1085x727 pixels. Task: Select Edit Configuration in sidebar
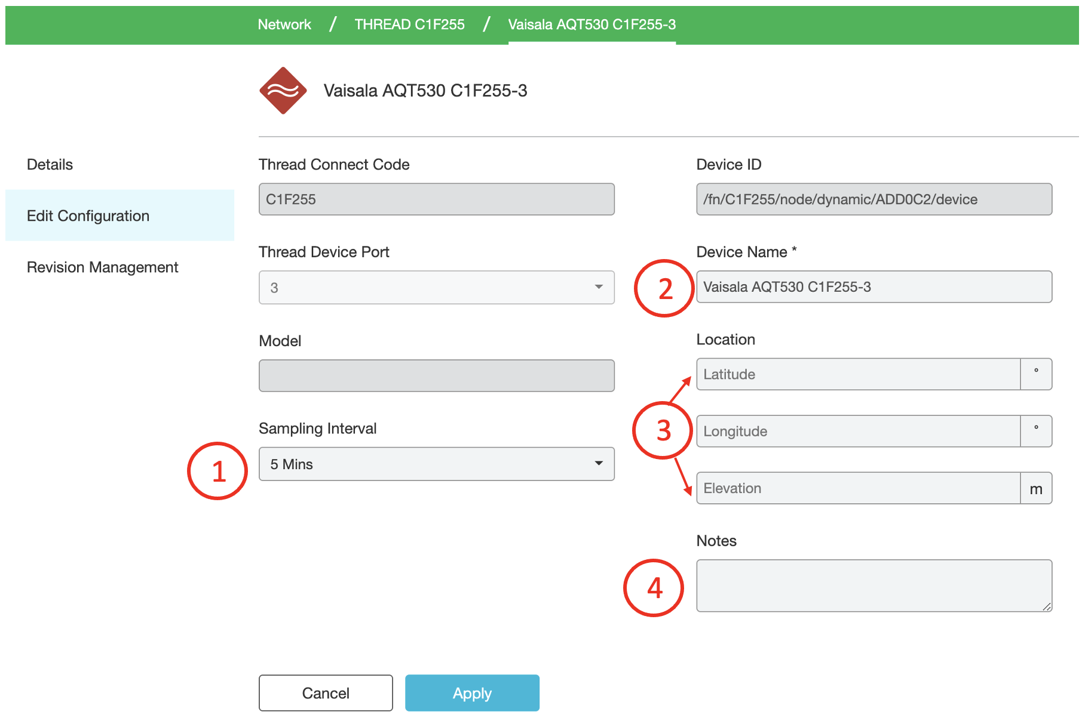(119, 215)
